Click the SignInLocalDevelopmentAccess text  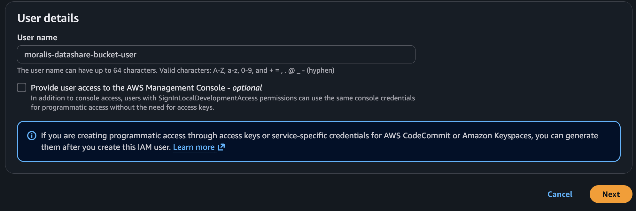click(x=208, y=98)
